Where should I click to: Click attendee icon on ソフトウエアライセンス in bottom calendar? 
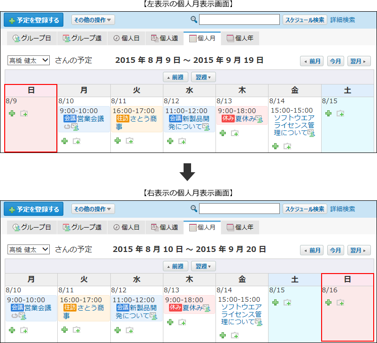click(259, 322)
